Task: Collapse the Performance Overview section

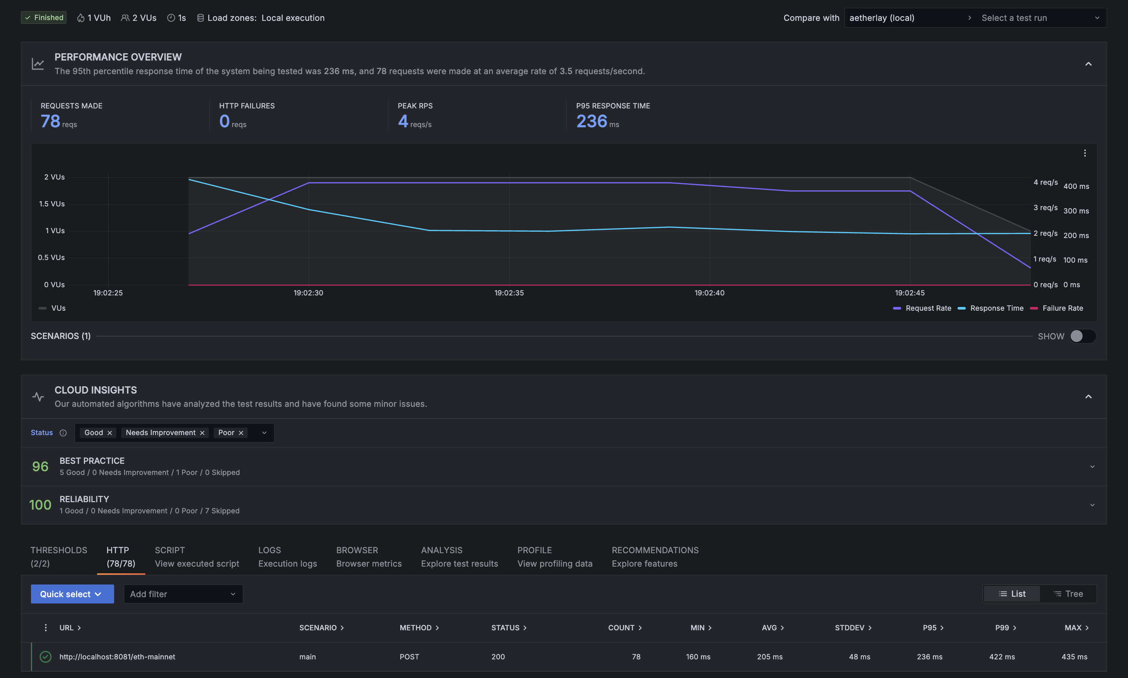Action: [x=1088, y=64]
